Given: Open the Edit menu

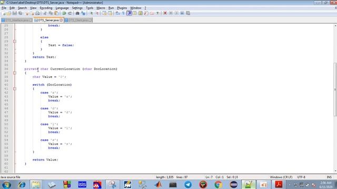Looking at the screenshot, I should point(12,8).
